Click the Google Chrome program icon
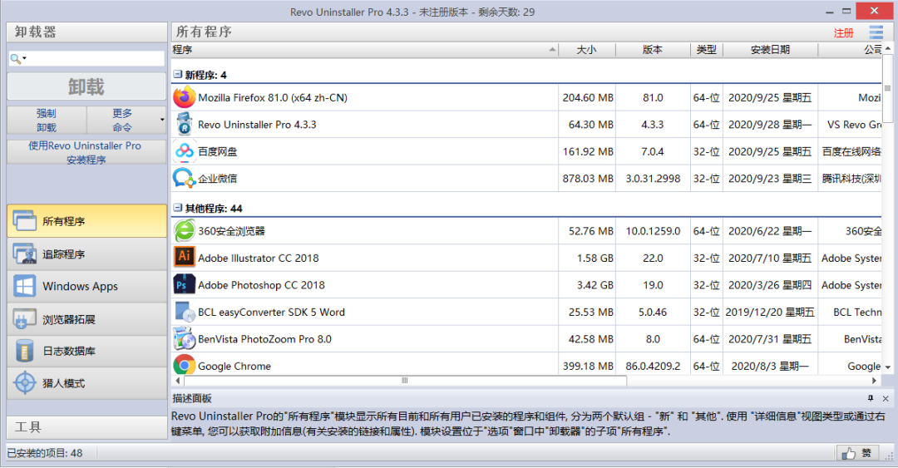 [185, 365]
